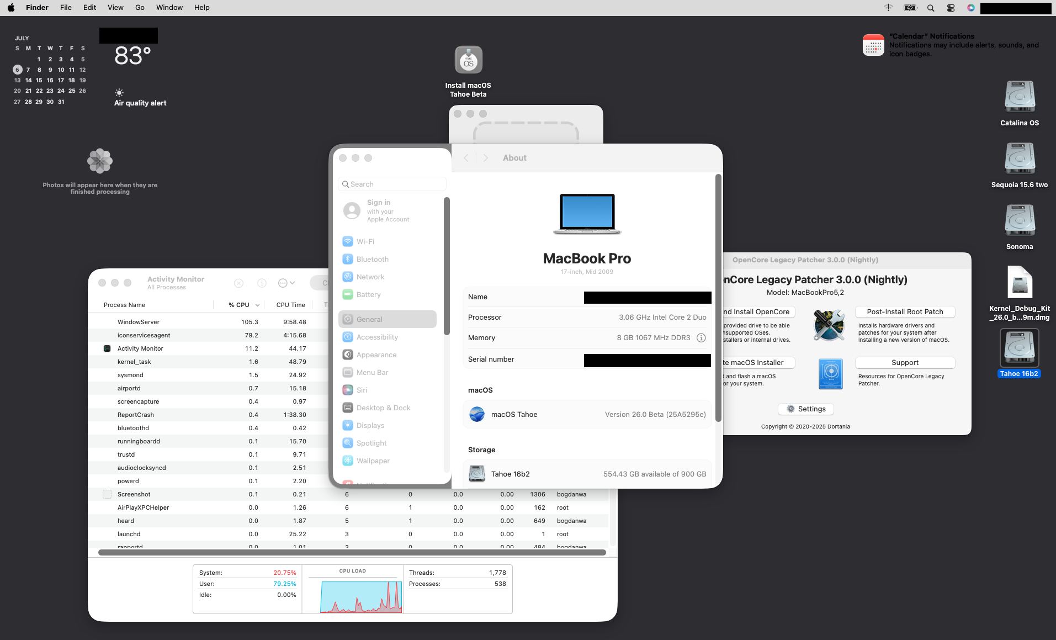Image resolution: width=1056 pixels, height=640 pixels.
Task: Go back in the System Settings window
Action: [466, 158]
